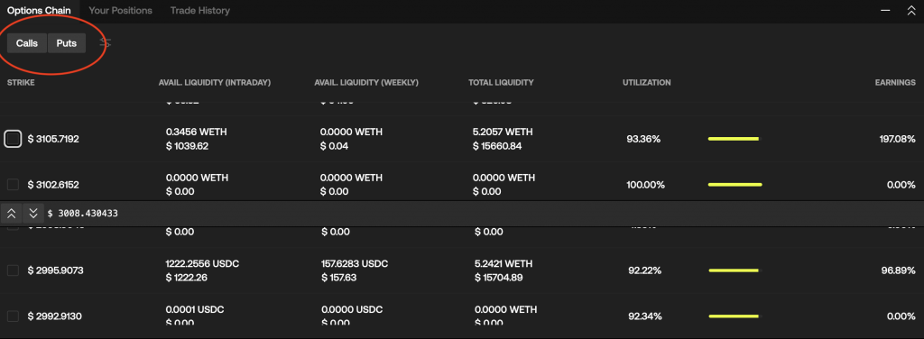Click the 1222.2556 USDC value
924x339 pixels.
coord(202,263)
